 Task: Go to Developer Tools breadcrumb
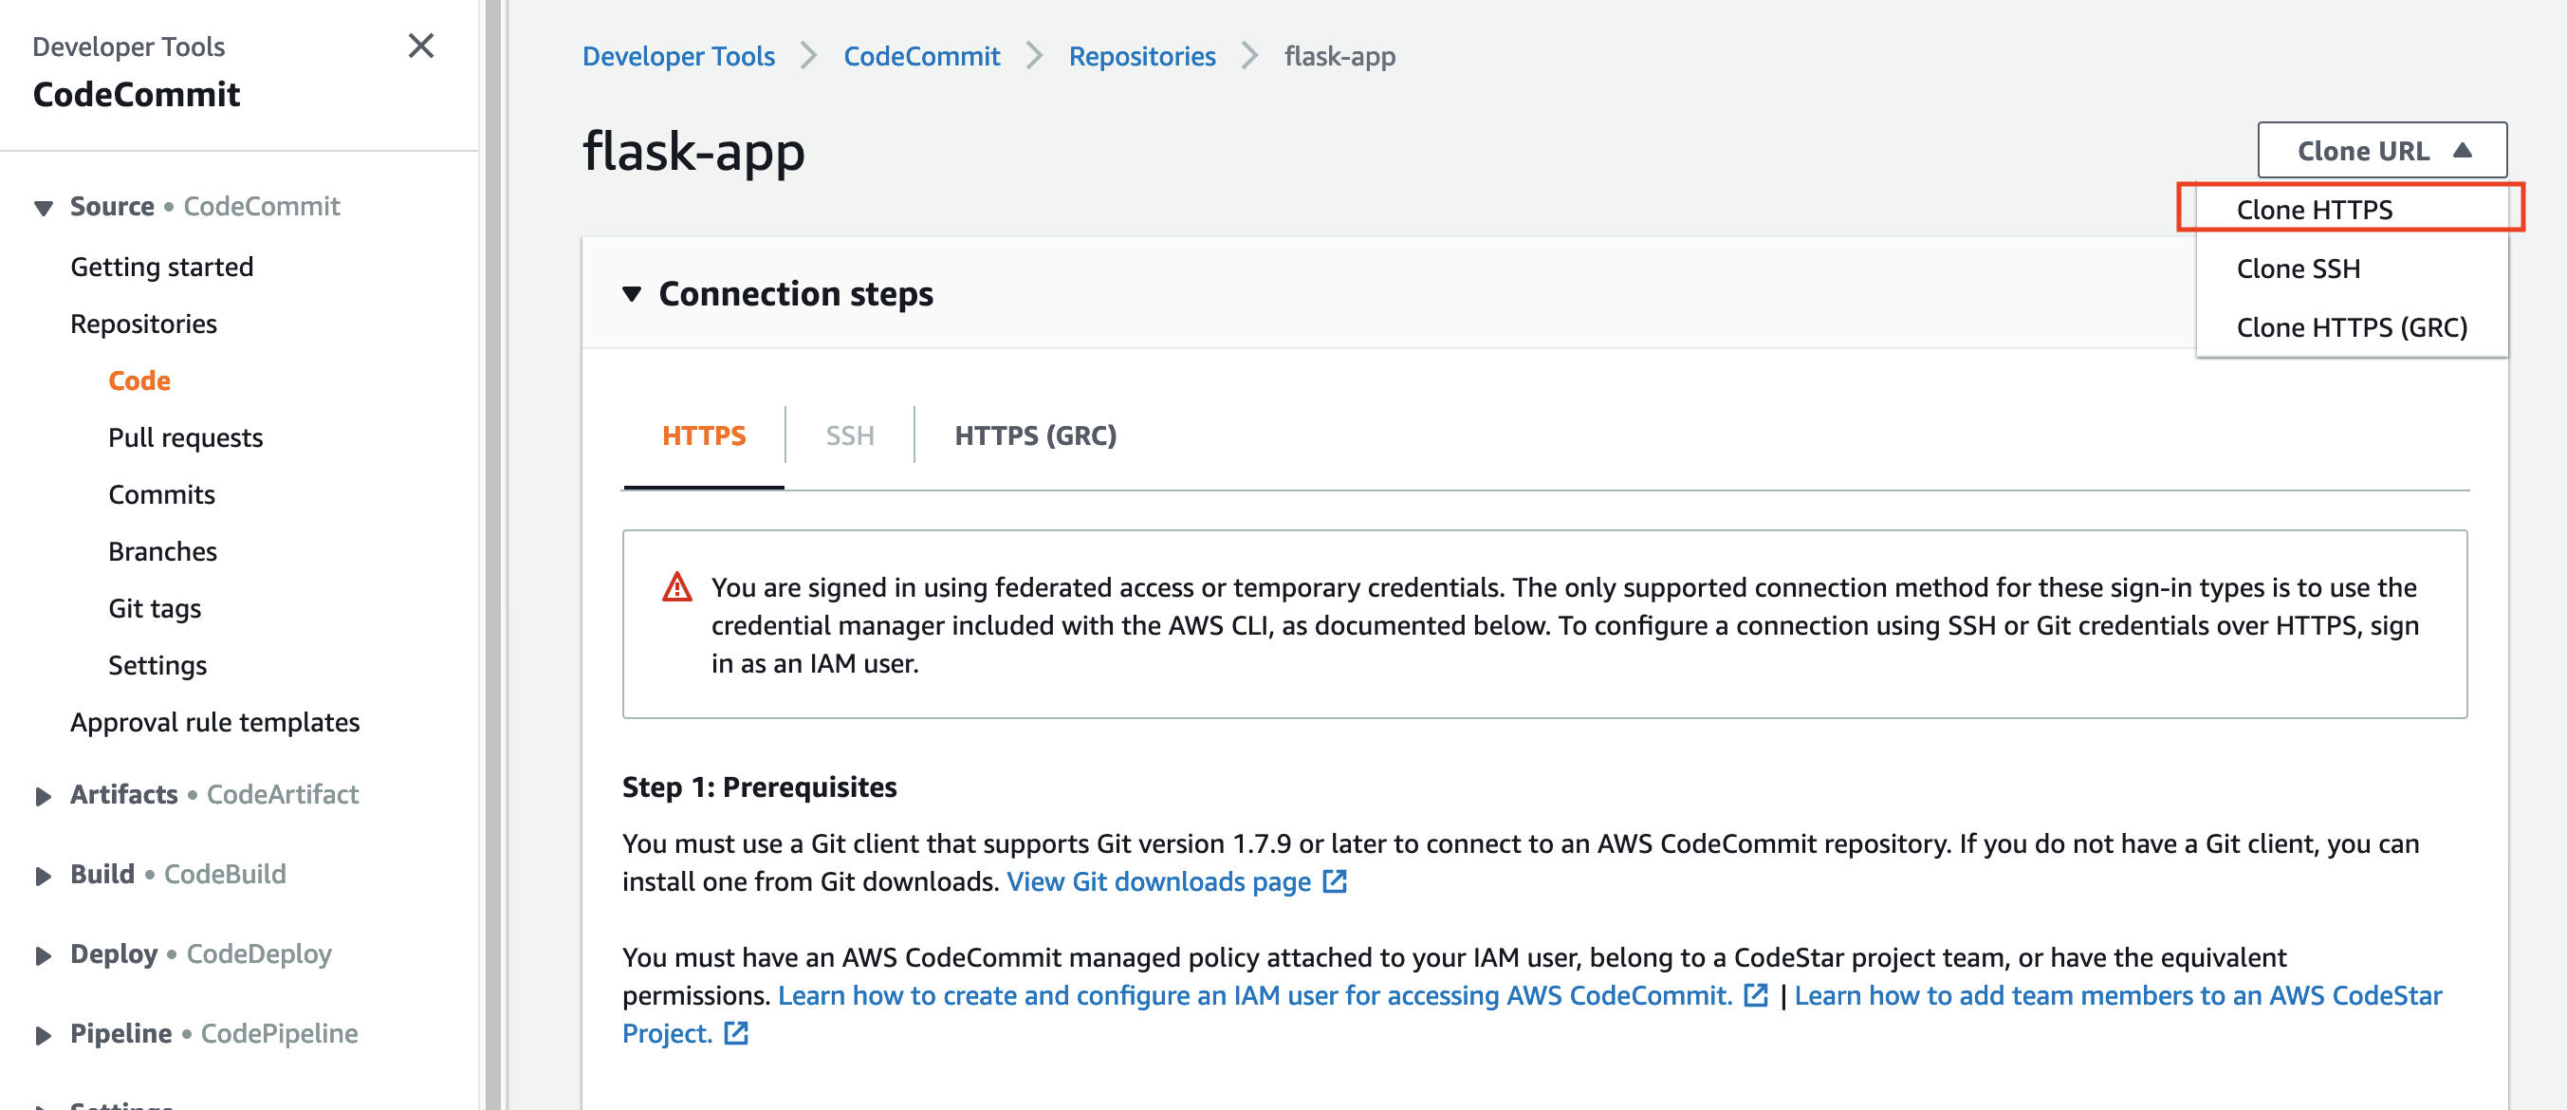pos(677,56)
